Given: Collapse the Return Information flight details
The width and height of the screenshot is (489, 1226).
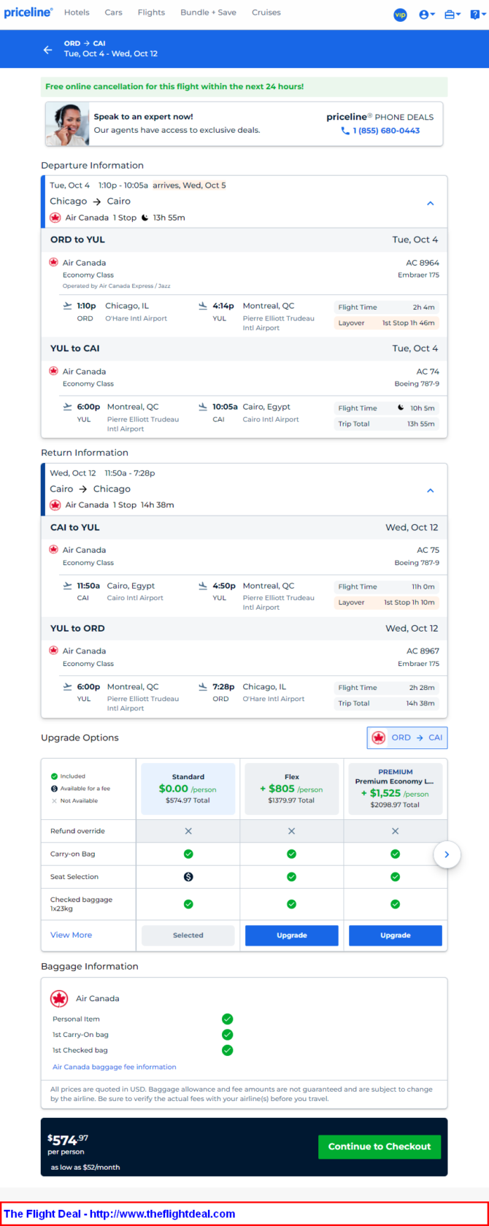Looking at the screenshot, I should pyautogui.click(x=430, y=491).
